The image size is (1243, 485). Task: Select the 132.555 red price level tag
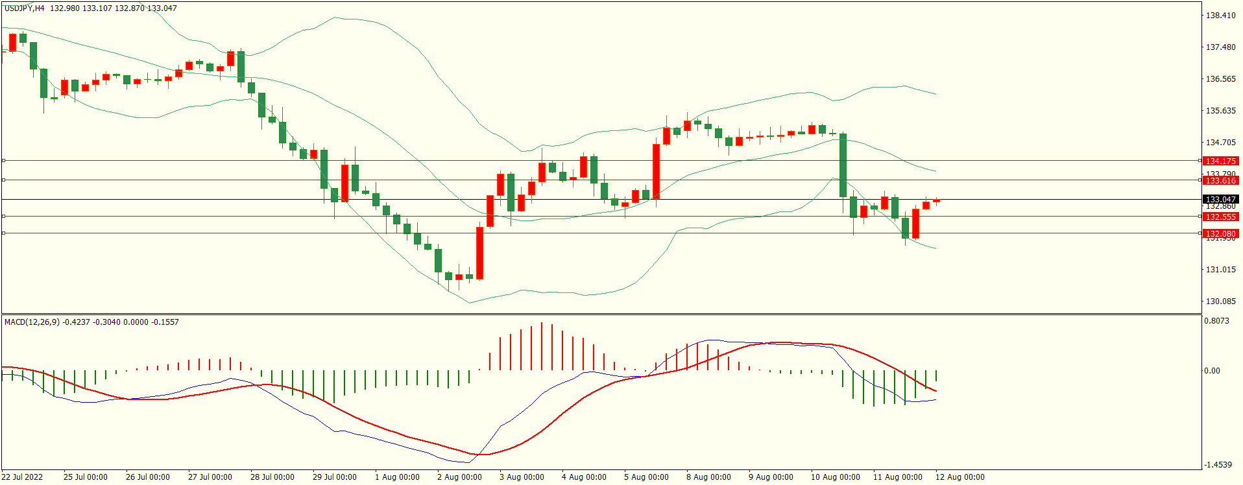pos(1220,217)
